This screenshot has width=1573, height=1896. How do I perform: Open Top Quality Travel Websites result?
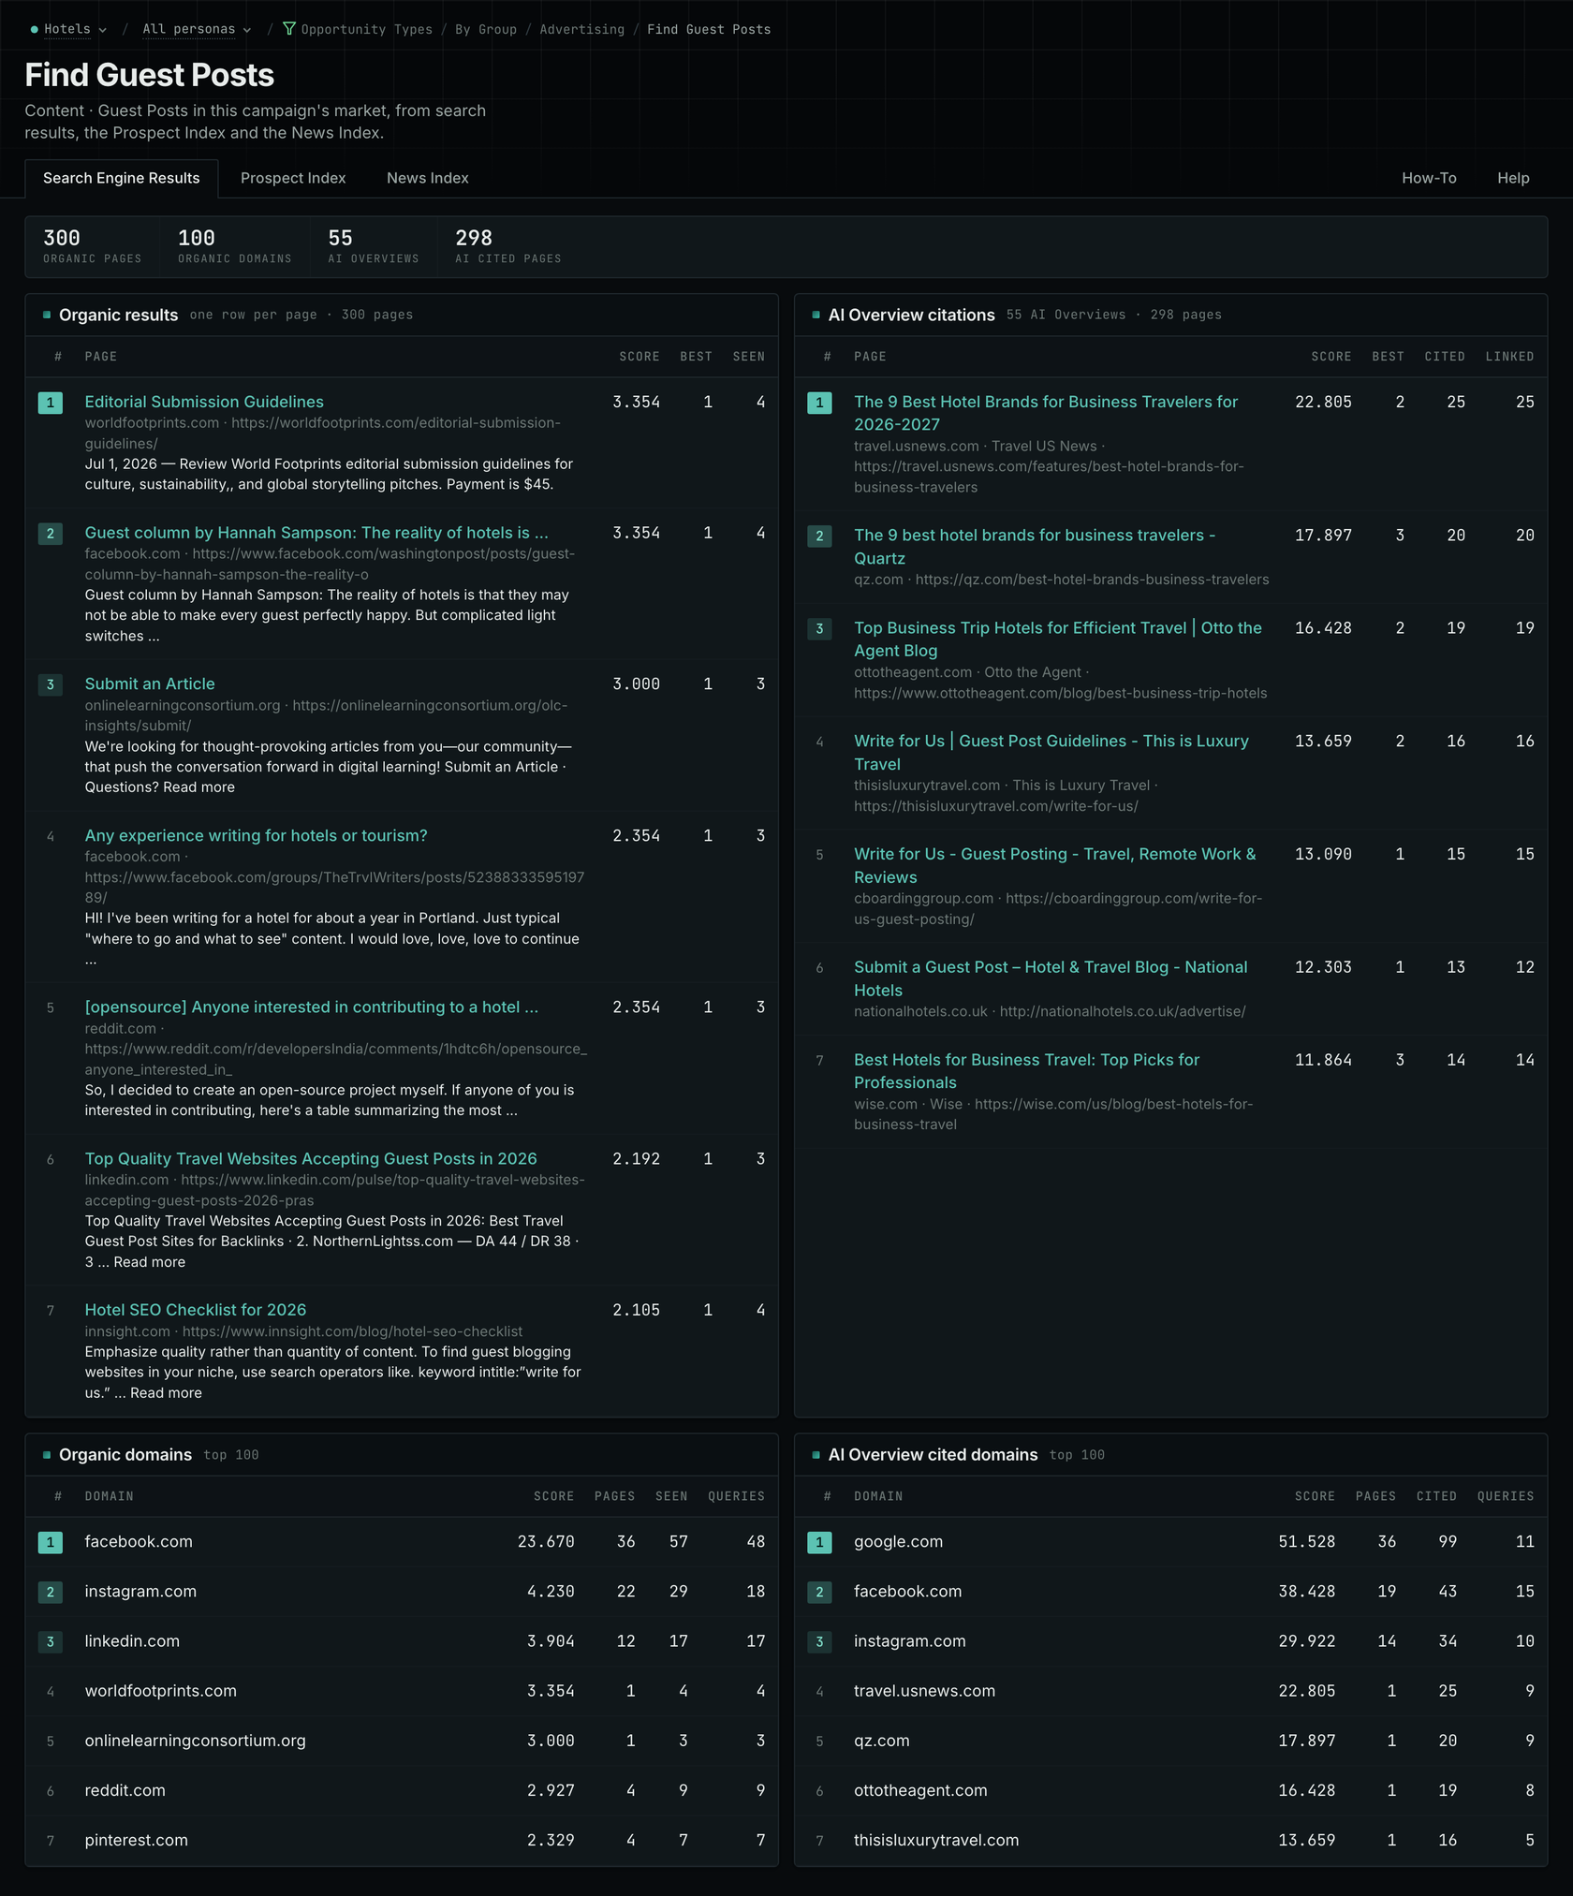tap(311, 1159)
